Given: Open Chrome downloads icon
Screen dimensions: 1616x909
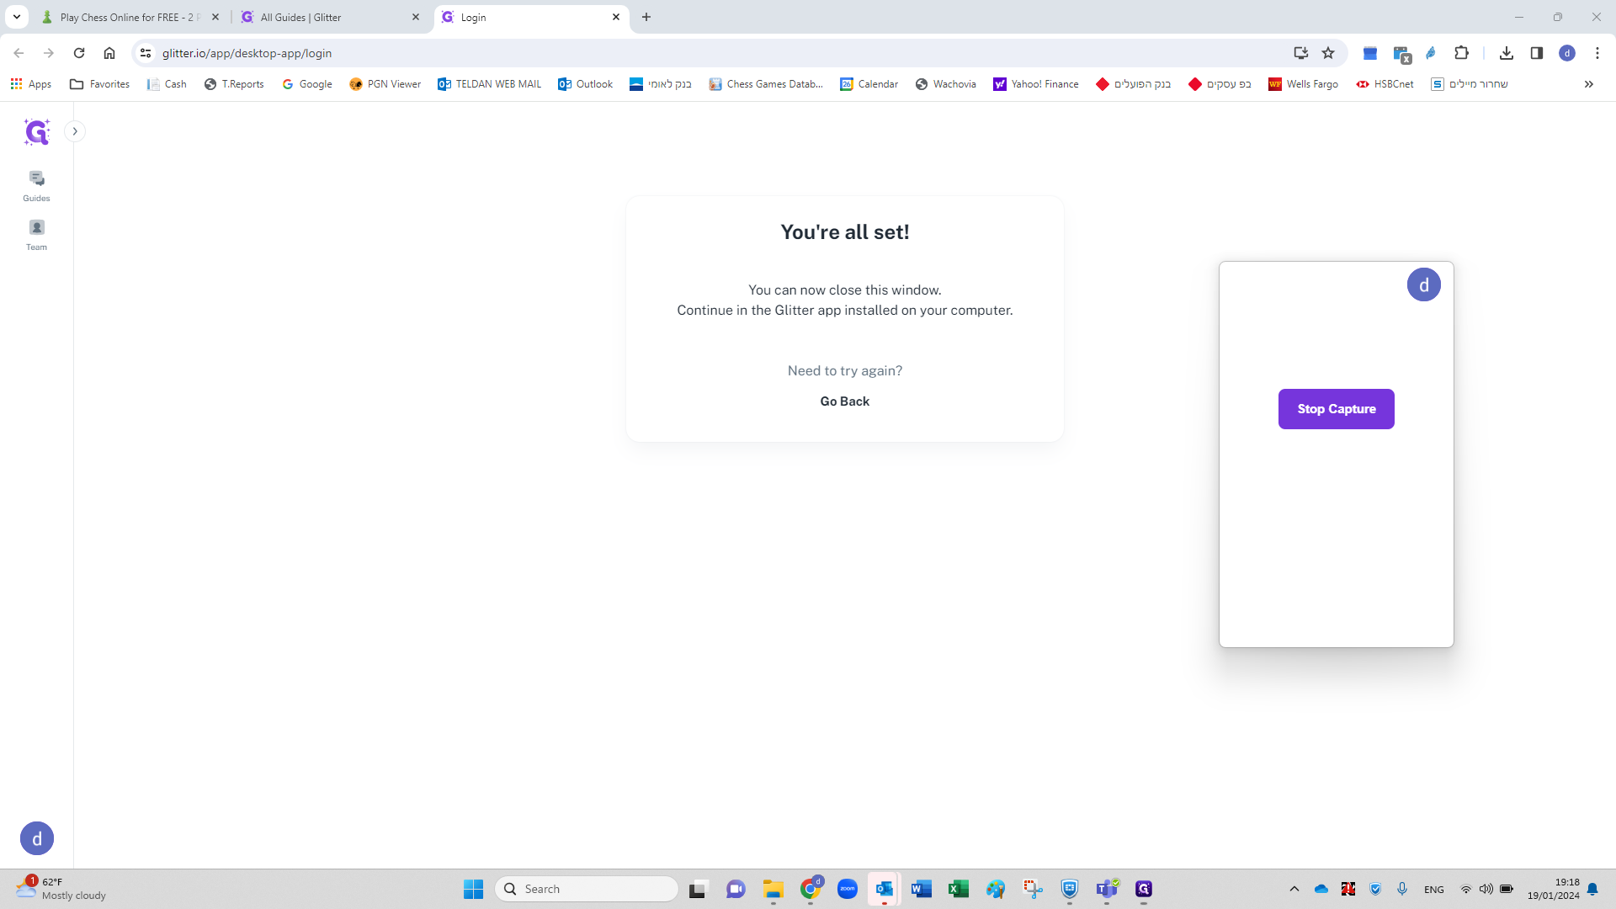Looking at the screenshot, I should pos(1506,53).
